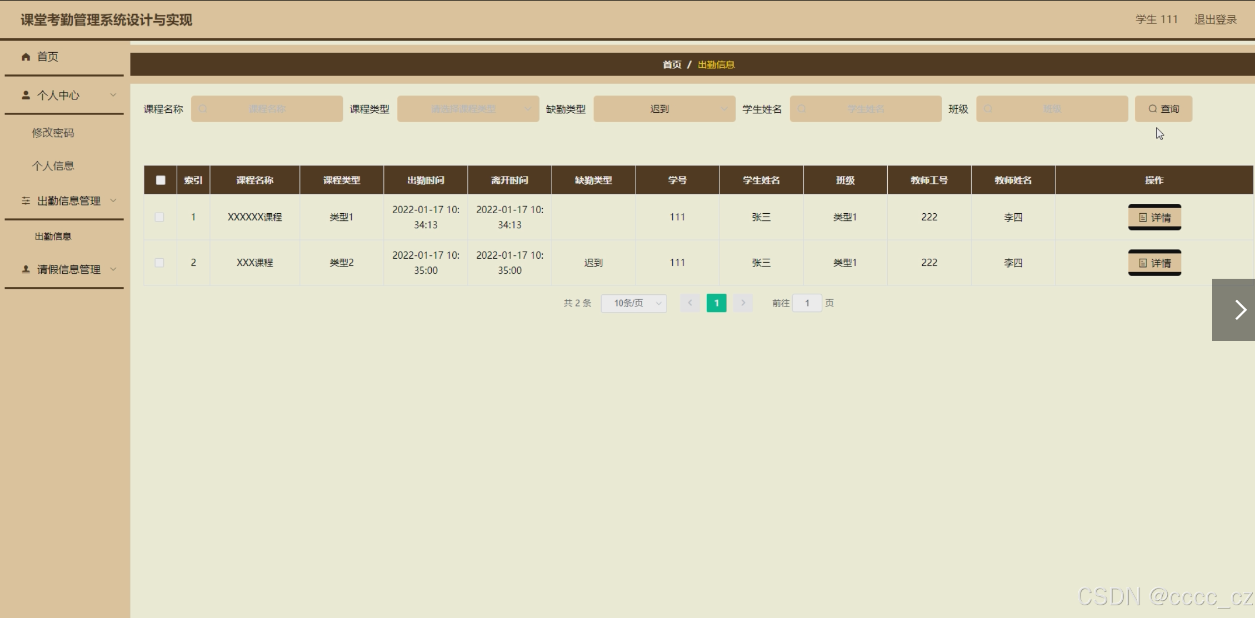1255x618 pixels.
Task: Click the magnifier icon in 学生姓名 field
Action: [802, 109]
